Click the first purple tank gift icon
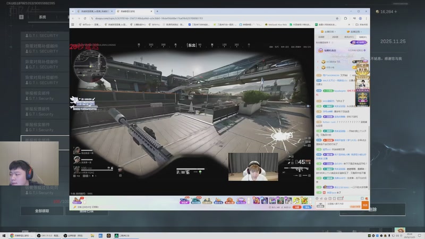This screenshot has height=239, width=425. [x=184, y=201]
